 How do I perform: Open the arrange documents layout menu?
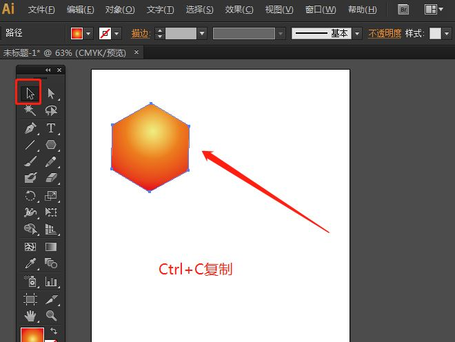(x=434, y=10)
